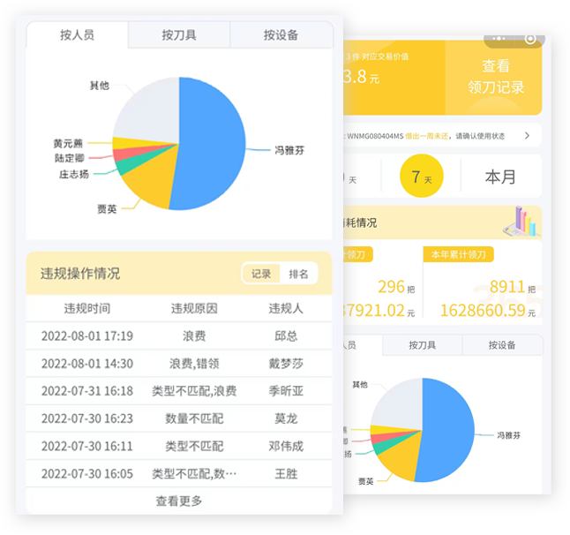Screen dimensions: 570x535
Task: Click the 违规原因 column header
Action: tap(194, 308)
